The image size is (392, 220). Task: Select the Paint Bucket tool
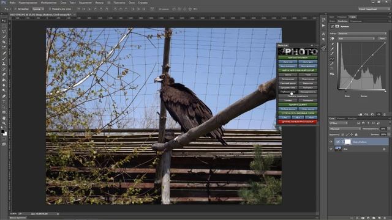pos(4,80)
